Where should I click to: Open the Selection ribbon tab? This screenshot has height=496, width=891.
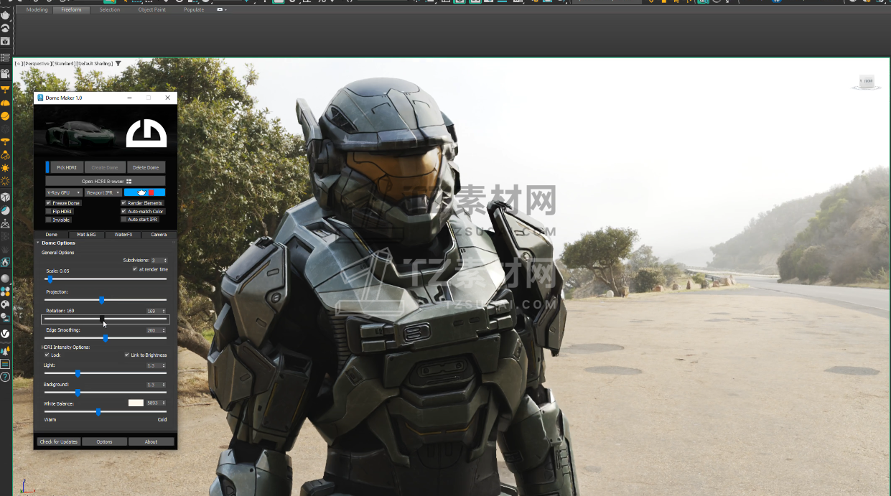(110, 10)
